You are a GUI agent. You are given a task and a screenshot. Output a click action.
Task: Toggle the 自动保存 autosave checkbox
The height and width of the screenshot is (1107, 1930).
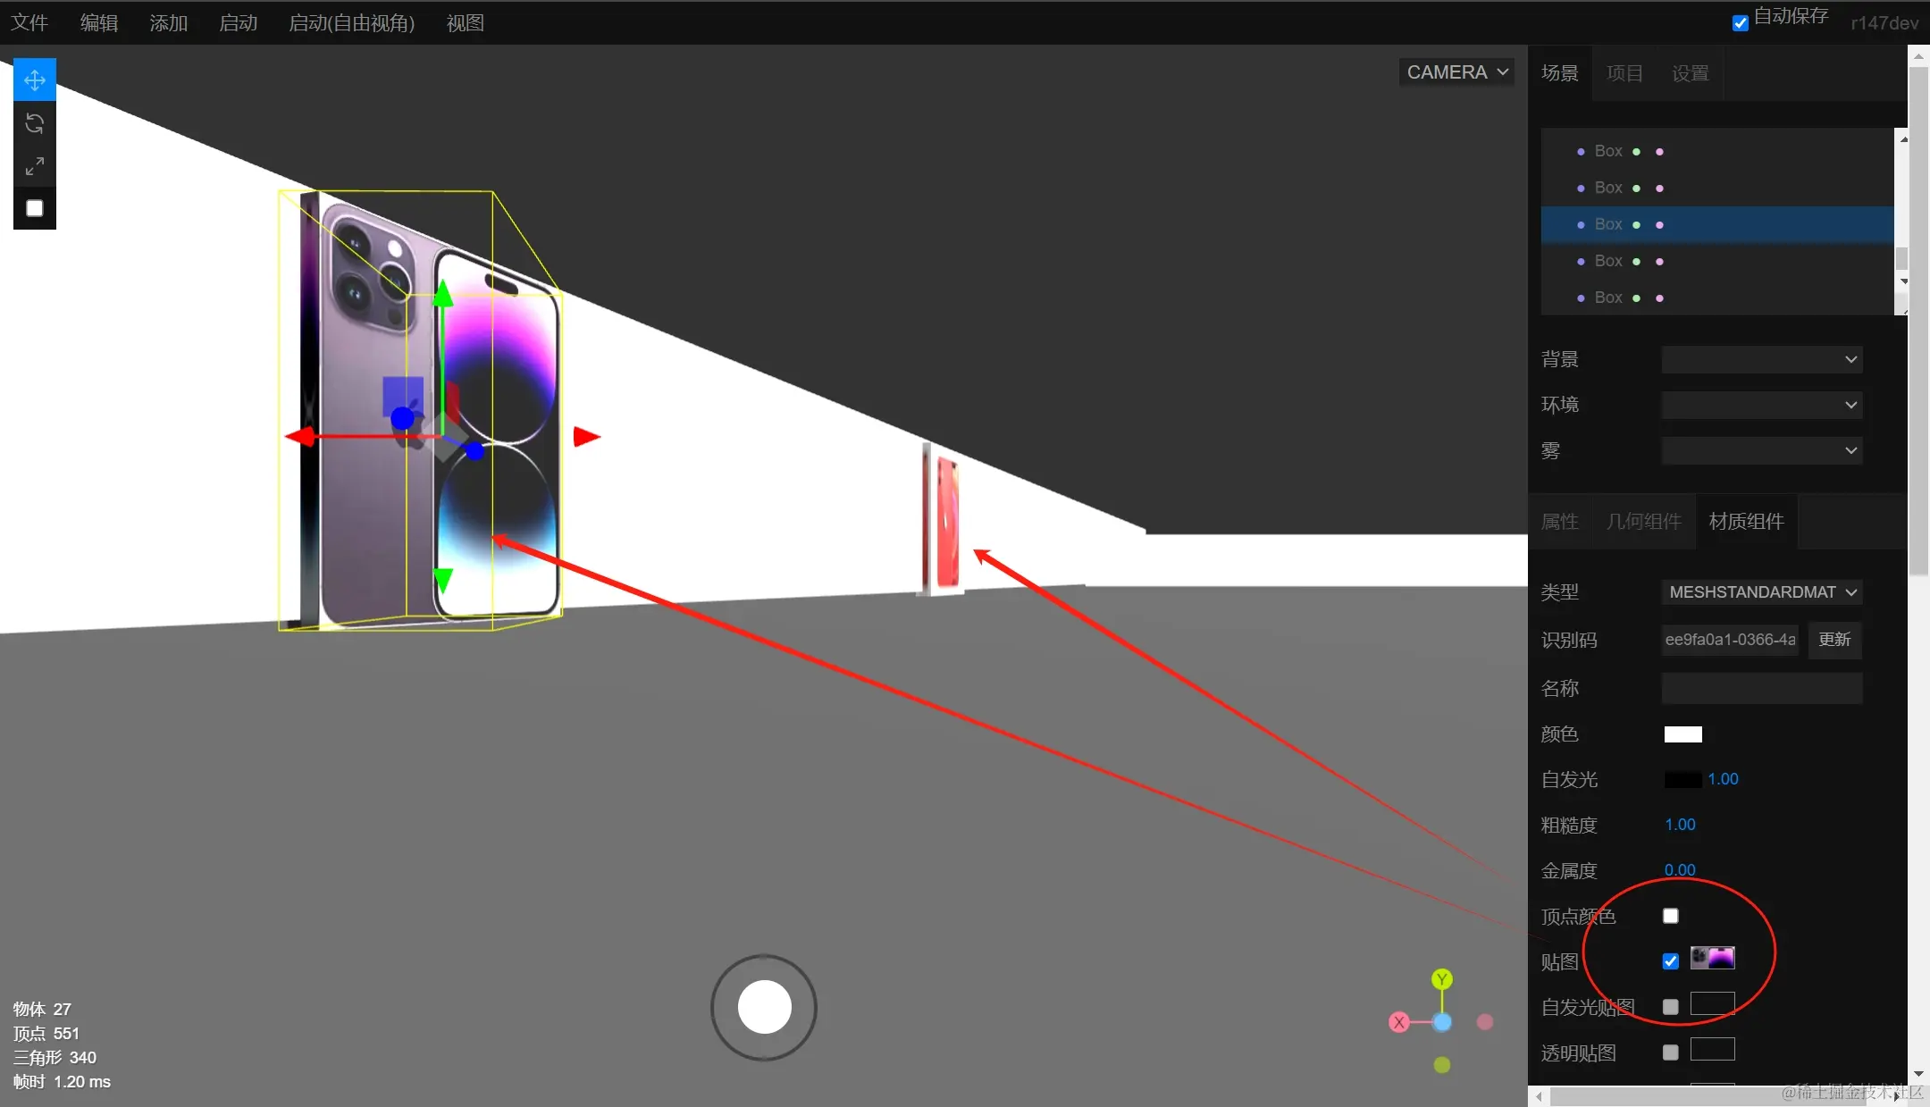1740,23
